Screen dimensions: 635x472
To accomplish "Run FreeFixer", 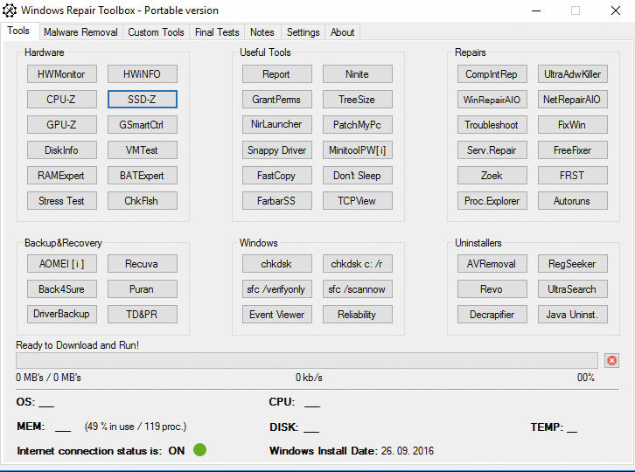I will 573,150.
